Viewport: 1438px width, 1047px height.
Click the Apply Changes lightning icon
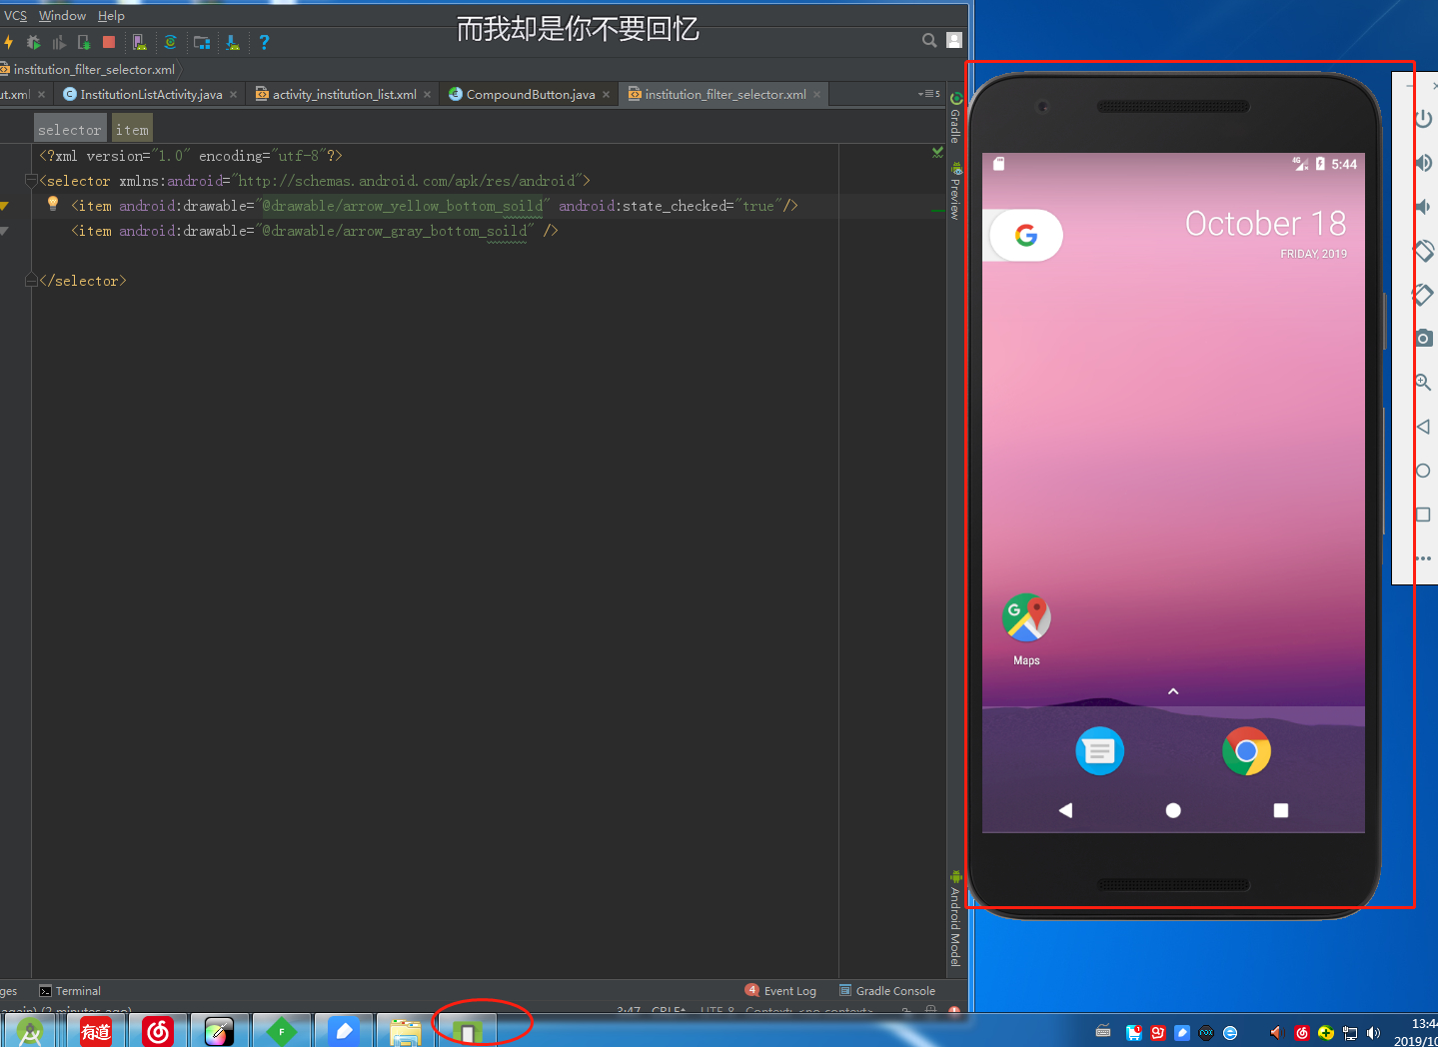coord(8,42)
